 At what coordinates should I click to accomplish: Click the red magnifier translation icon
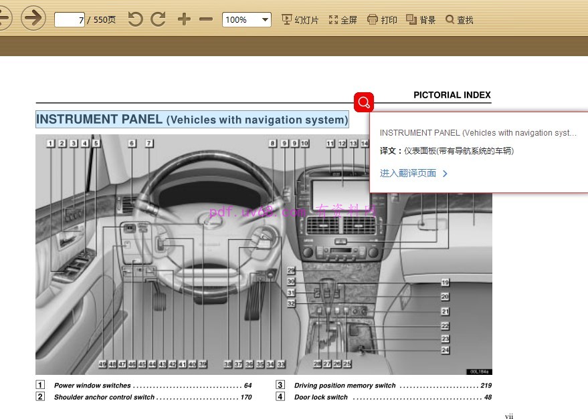coord(363,102)
